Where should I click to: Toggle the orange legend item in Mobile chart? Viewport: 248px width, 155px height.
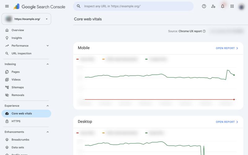point(120,59)
